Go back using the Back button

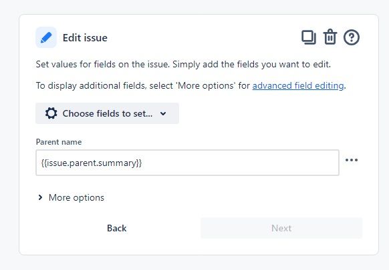[x=116, y=228]
